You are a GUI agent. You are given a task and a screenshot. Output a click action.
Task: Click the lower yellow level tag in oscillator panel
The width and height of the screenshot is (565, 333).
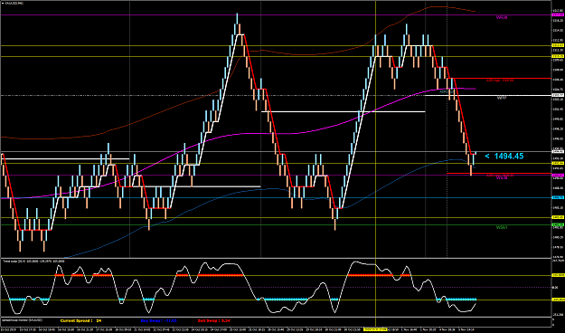(x=558, y=300)
